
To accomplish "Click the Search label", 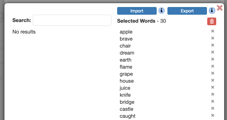I will (x=22, y=20).
